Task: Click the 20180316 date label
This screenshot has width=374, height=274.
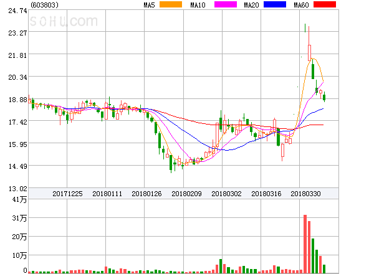Action: point(266,194)
